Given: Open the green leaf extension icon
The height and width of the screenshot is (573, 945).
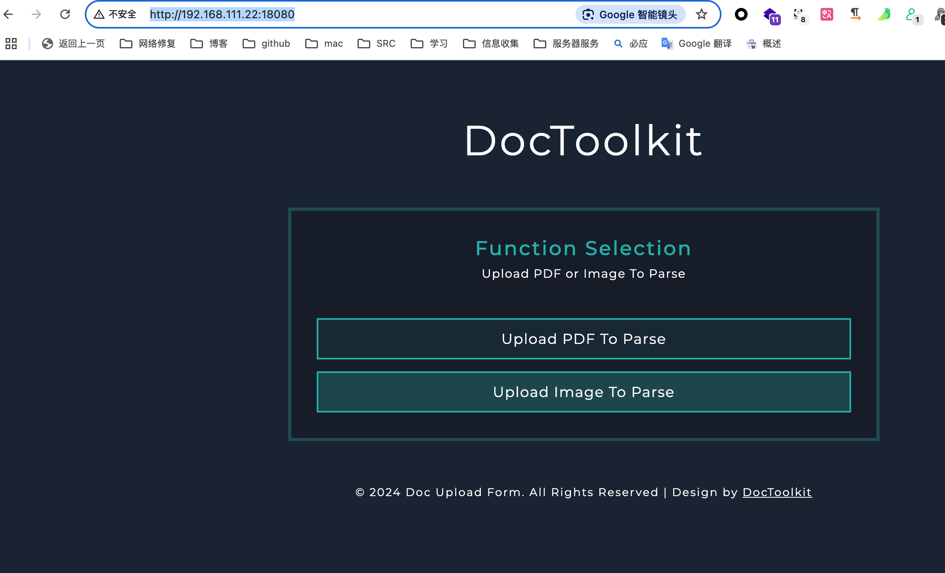Looking at the screenshot, I should click(884, 15).
